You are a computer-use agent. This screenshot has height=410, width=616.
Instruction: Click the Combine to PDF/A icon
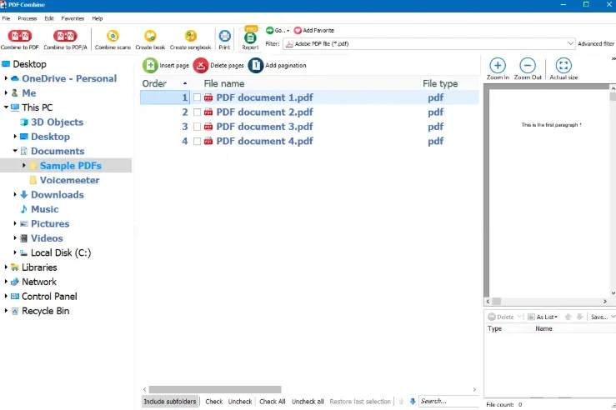65,36
